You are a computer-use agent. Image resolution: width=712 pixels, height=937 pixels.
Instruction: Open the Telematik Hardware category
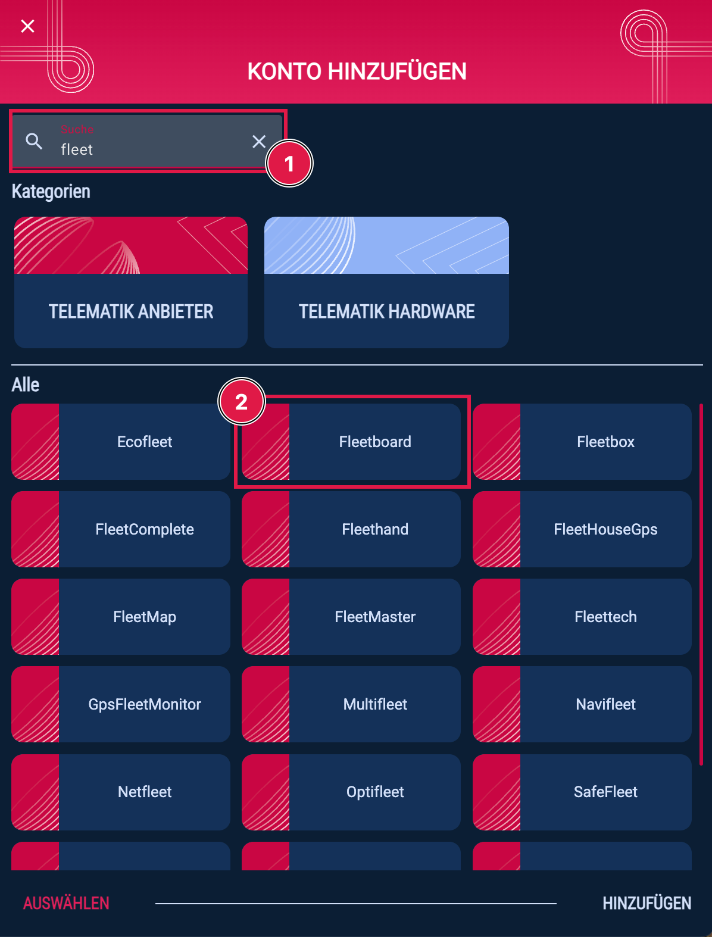tap(386, 283)
